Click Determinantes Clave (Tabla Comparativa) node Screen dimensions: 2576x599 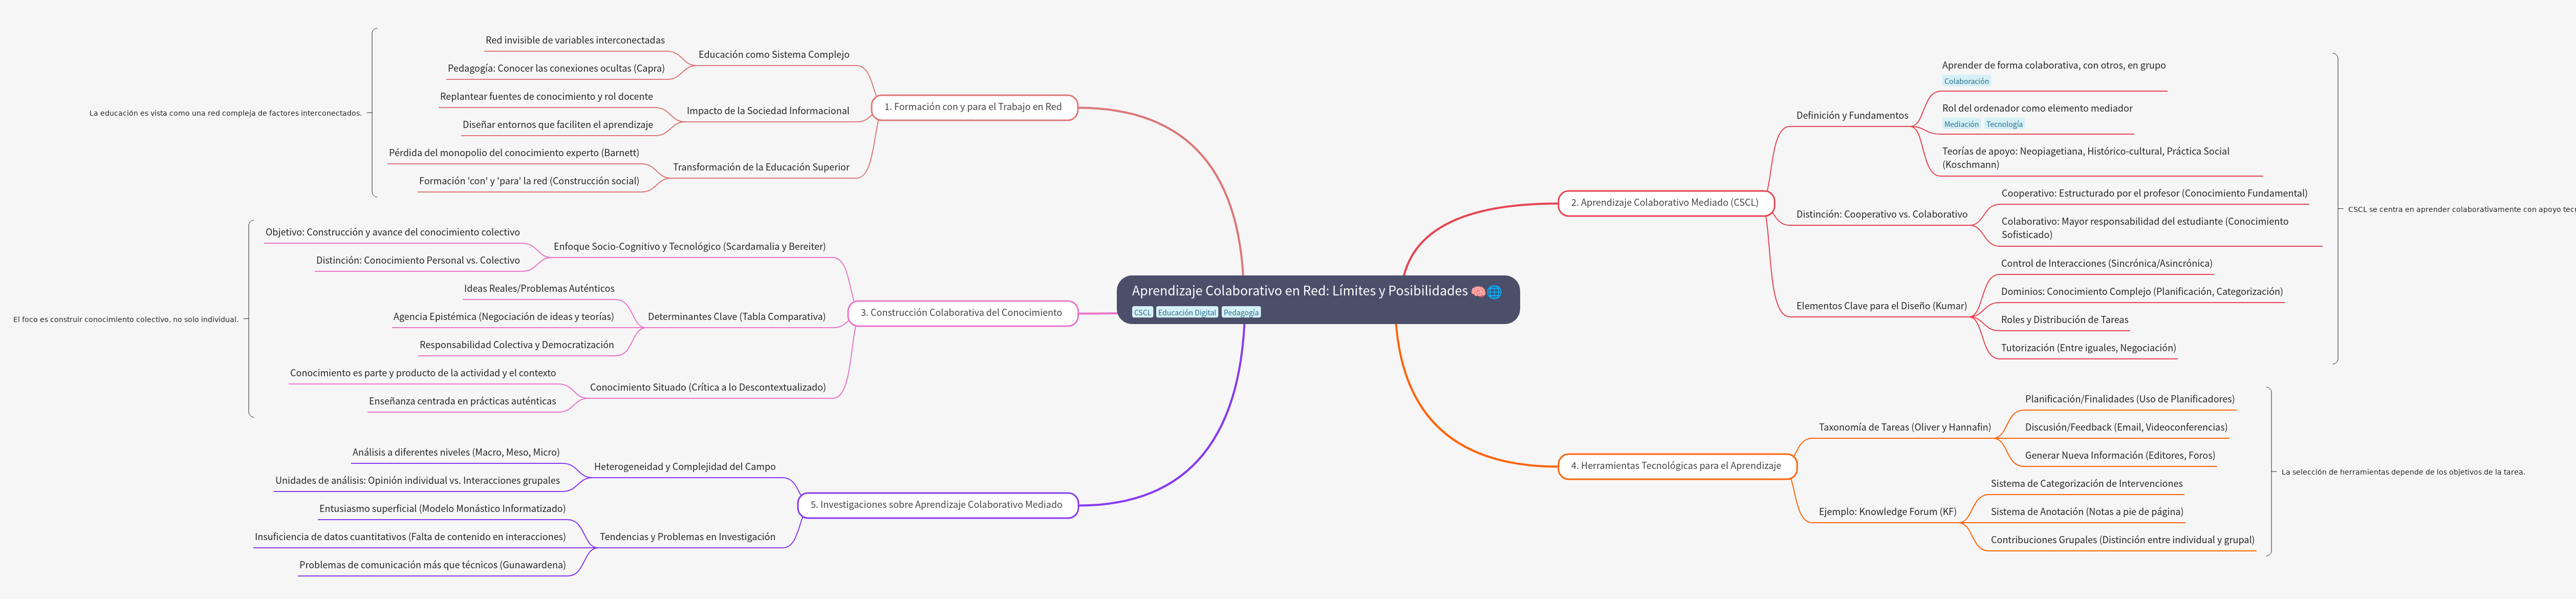[736, 317]
